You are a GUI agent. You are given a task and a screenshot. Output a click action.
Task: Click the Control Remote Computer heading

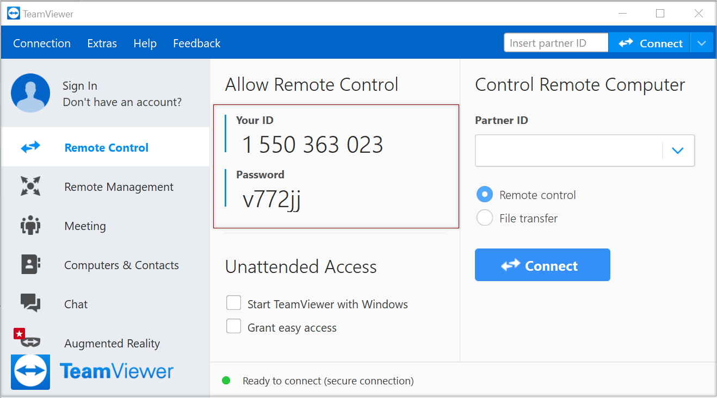[580, 84]
